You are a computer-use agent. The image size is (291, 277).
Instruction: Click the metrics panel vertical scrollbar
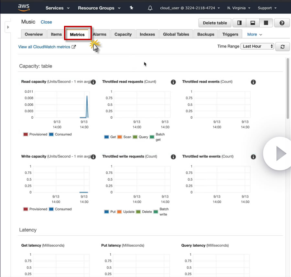click(x=288, y=89)
